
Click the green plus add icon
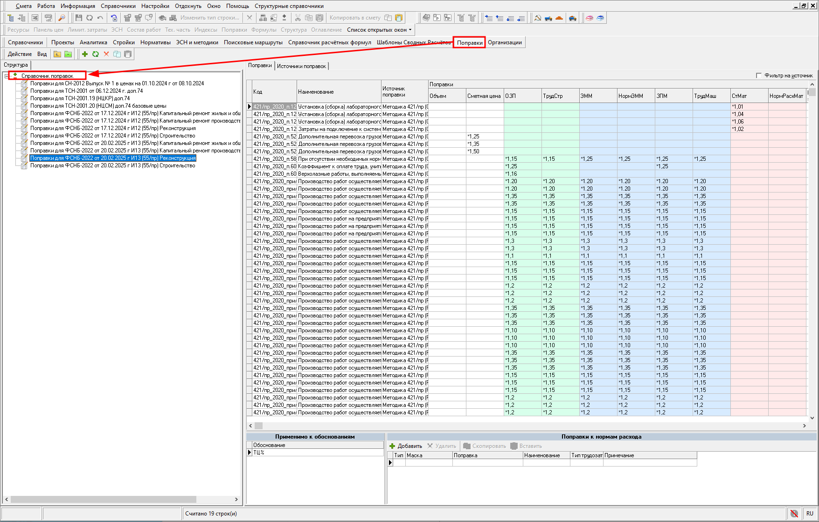85,54
